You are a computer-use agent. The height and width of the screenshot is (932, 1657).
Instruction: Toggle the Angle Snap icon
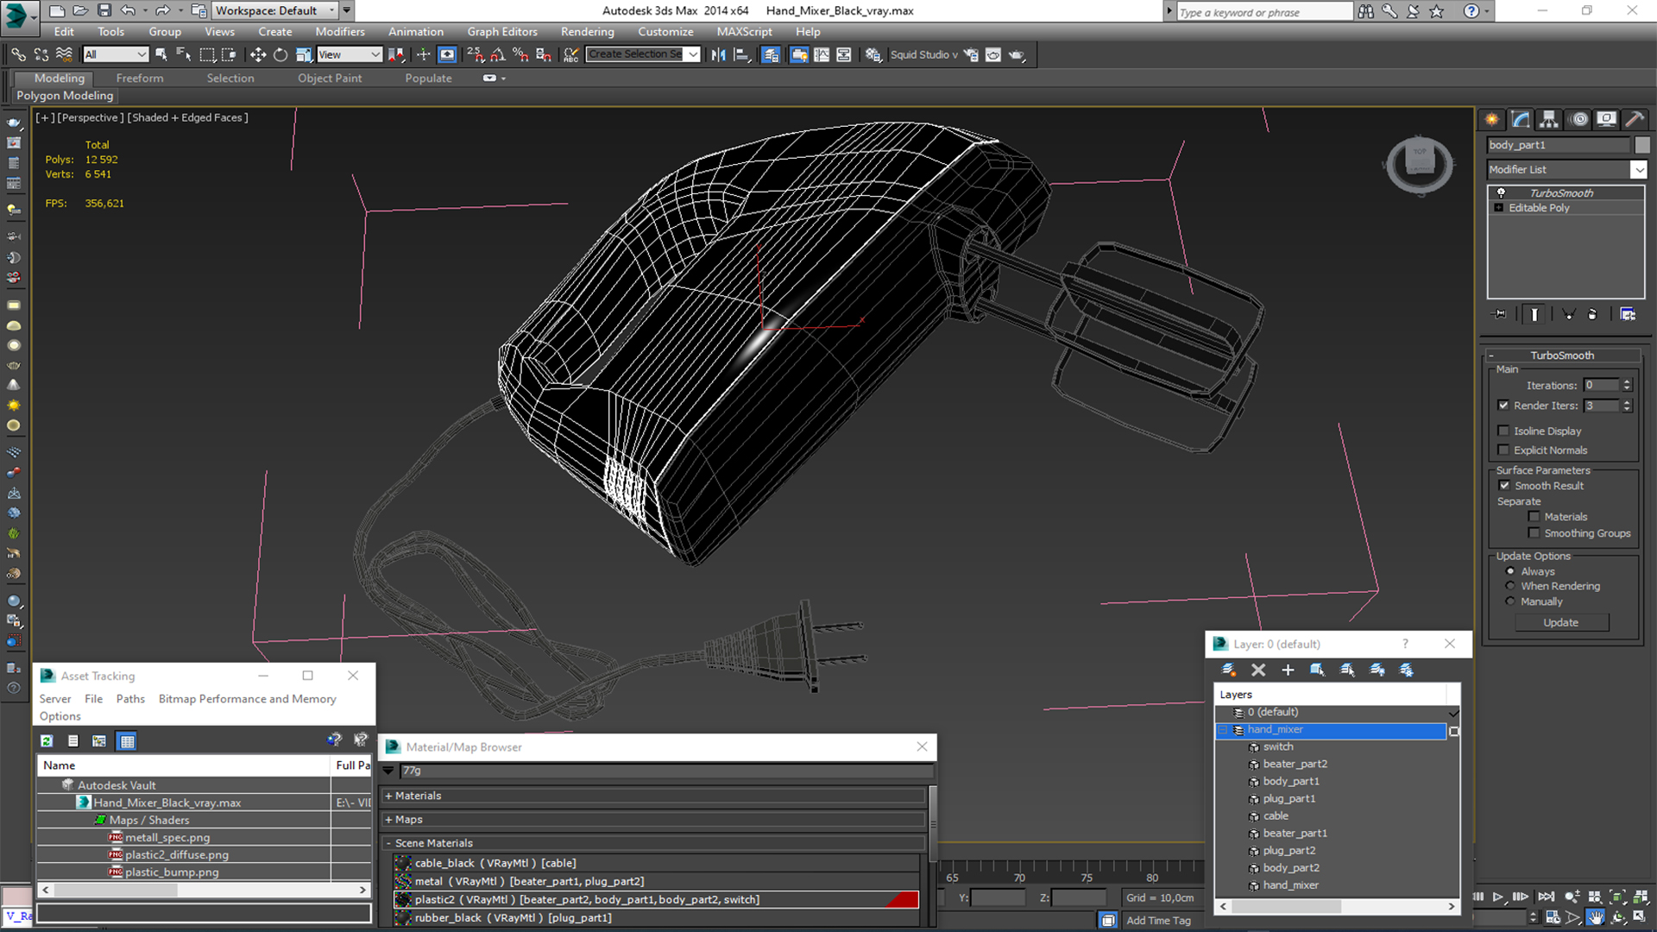click(498, 54)
